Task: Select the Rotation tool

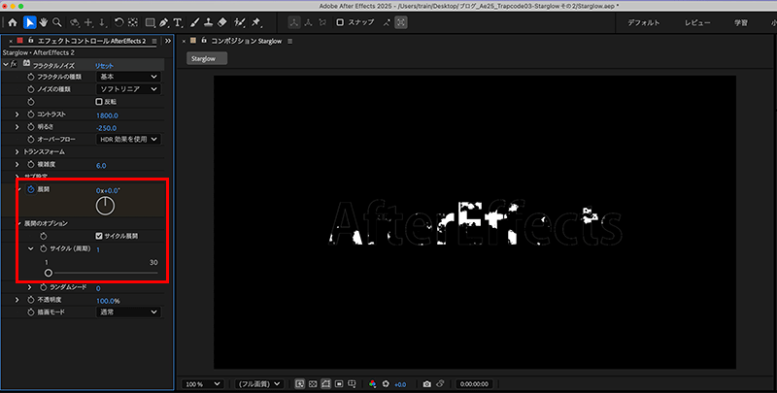Action: 118,22
